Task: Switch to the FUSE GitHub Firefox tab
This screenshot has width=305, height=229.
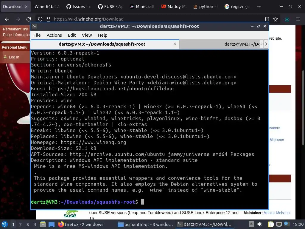Action: point(111,7)
